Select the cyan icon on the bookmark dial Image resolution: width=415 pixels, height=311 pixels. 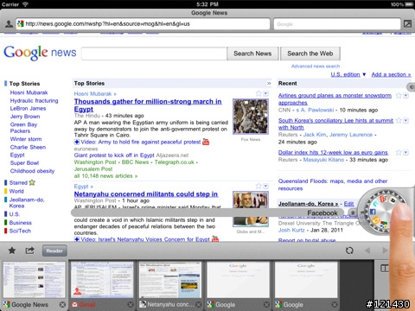pos(375,203)
